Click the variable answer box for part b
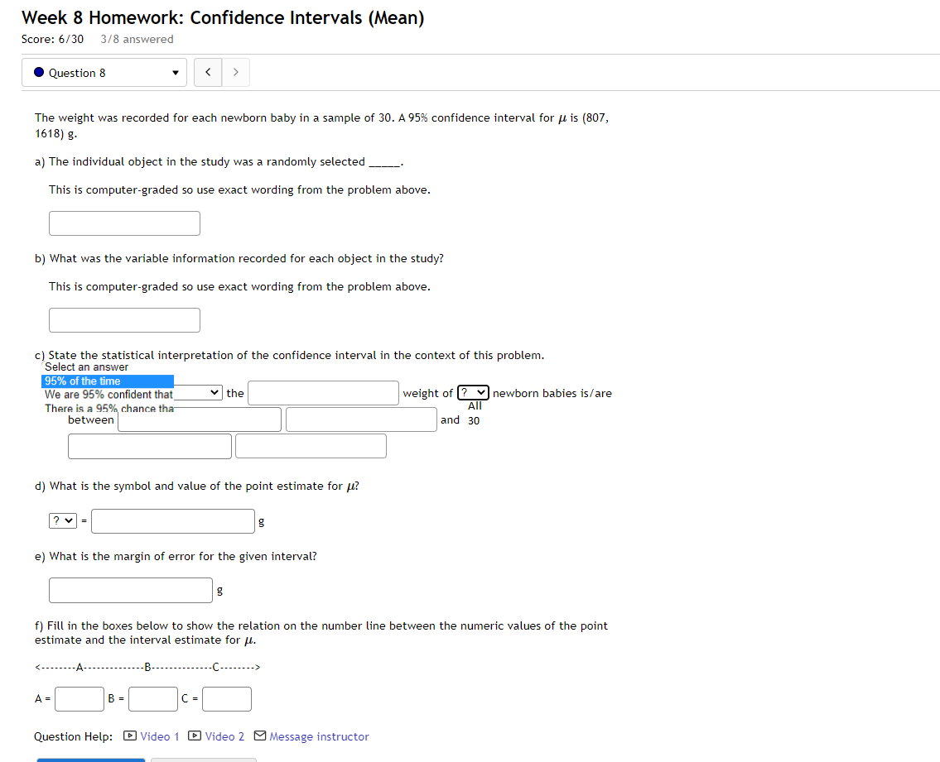Screen dimensions: 940x762 click(124, 319)
